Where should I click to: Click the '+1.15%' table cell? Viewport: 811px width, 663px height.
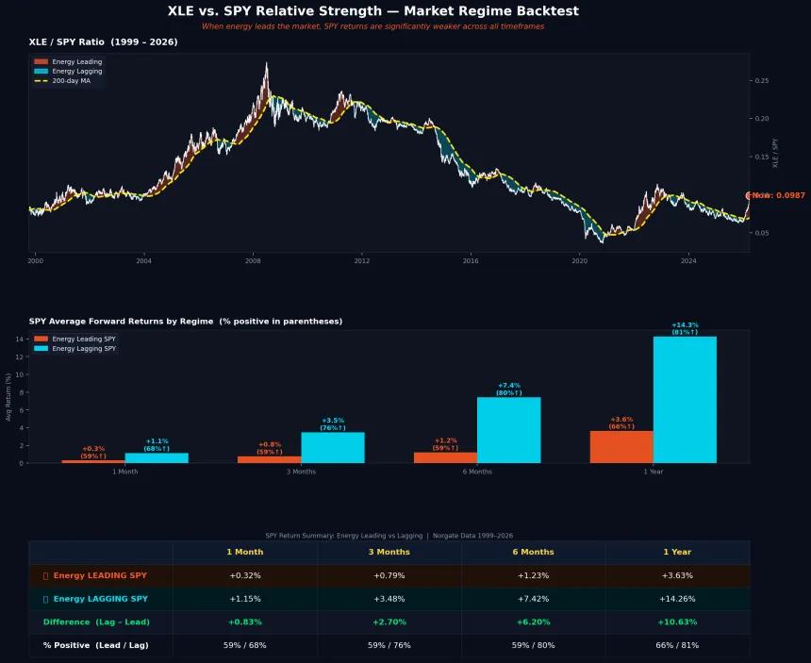[245, 599]
